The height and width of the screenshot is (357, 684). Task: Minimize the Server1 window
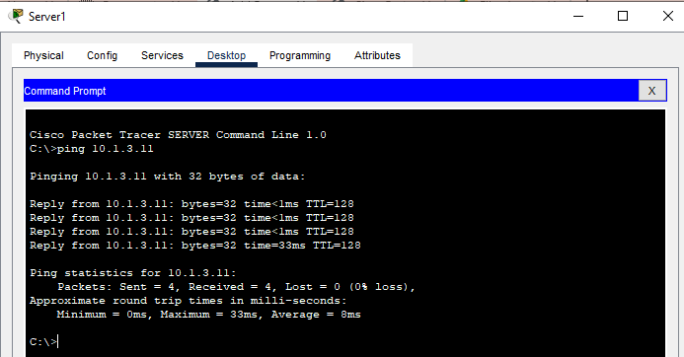[x=578, y=16]
